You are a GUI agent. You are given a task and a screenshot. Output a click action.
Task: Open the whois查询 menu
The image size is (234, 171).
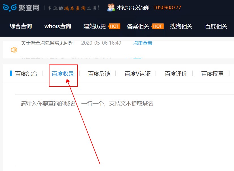tap(58, 26)
